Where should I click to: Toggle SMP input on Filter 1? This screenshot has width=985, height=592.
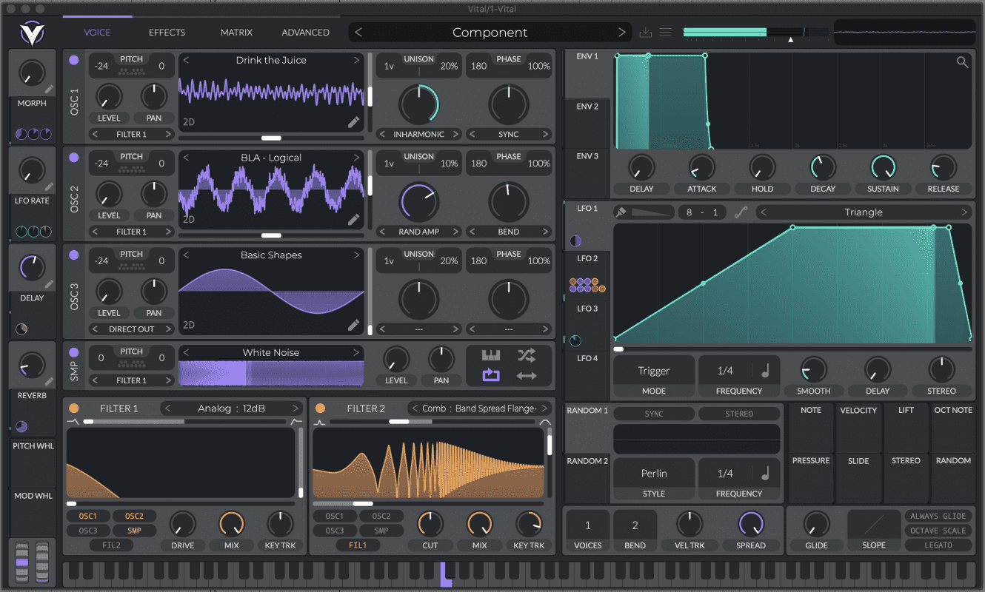(x=134, y=531)
